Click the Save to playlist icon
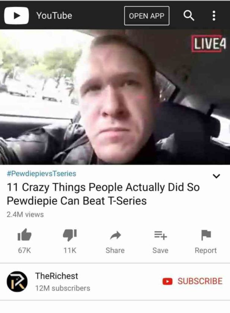Image resolution: width=230 pixels, height=313 pixels. coord(160,235)
